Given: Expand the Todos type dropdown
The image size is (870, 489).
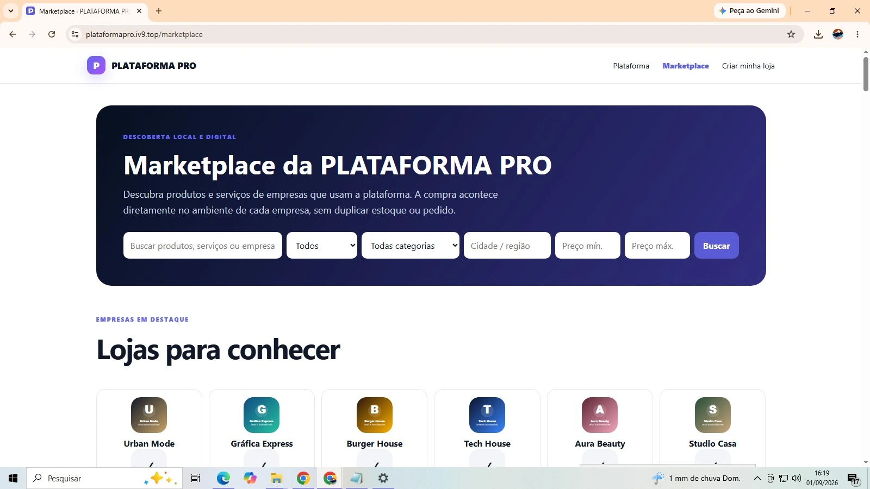Looking at the screenshot, I should coord(322,246).
